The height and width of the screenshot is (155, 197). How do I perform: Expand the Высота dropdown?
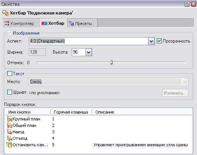click(x=89, y=52)
